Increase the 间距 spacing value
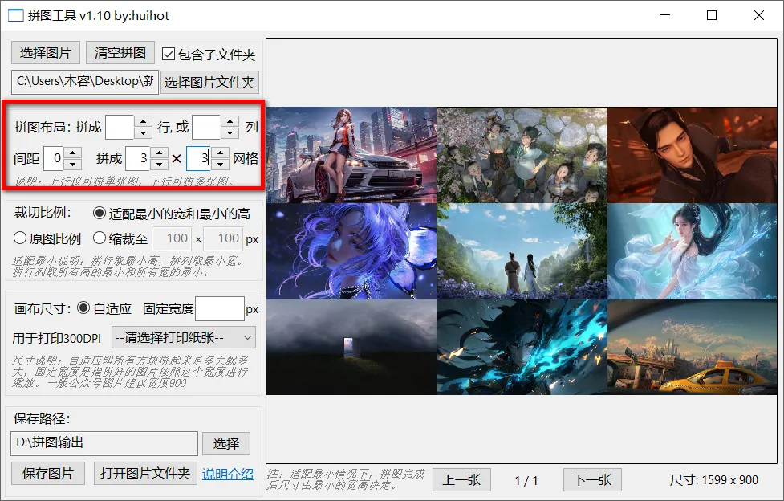 click(x=72, y=153)
